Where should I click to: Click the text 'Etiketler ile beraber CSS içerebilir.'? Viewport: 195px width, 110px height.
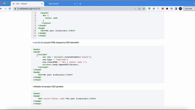(49, 86)
